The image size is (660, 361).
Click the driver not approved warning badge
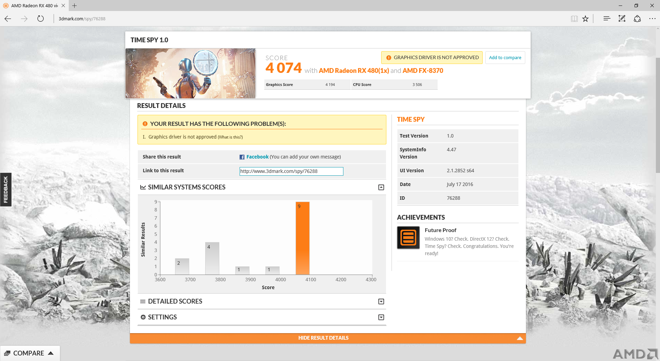point(432,57)
